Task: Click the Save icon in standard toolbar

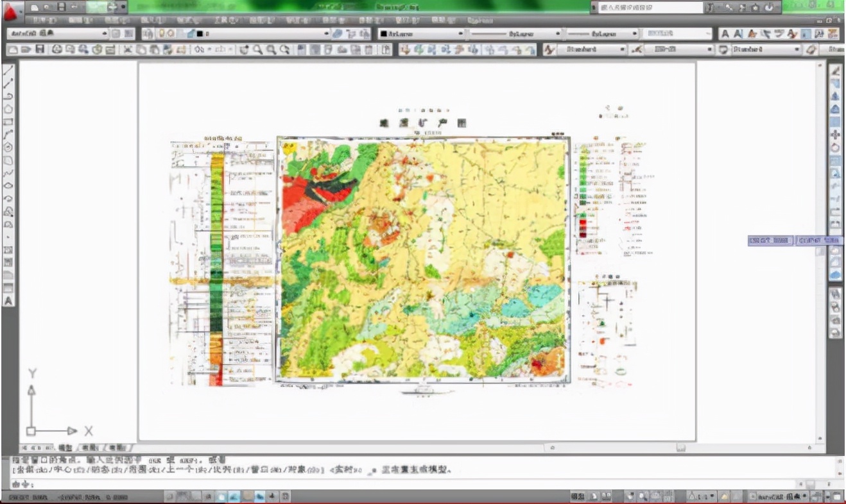Action: tap(39, 49)
